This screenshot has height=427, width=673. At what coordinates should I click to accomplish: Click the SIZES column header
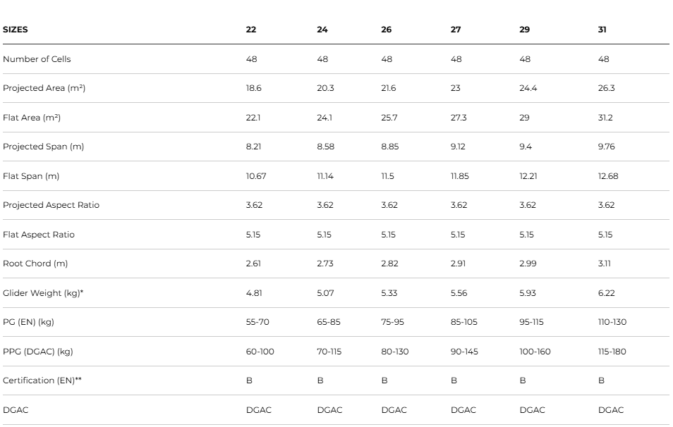tap(16, 30)
